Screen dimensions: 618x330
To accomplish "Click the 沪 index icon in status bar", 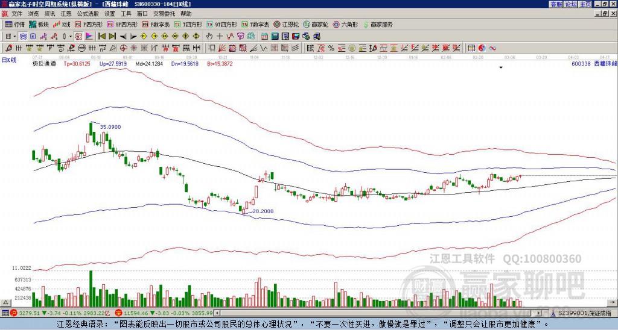I will click(14, 313).
